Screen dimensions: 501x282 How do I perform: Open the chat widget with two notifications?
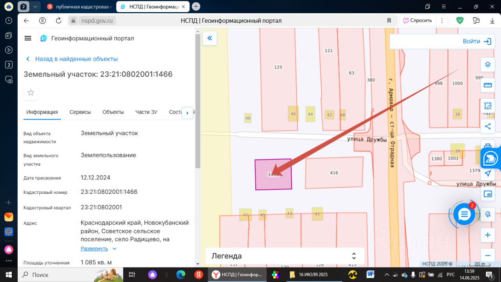464,214
